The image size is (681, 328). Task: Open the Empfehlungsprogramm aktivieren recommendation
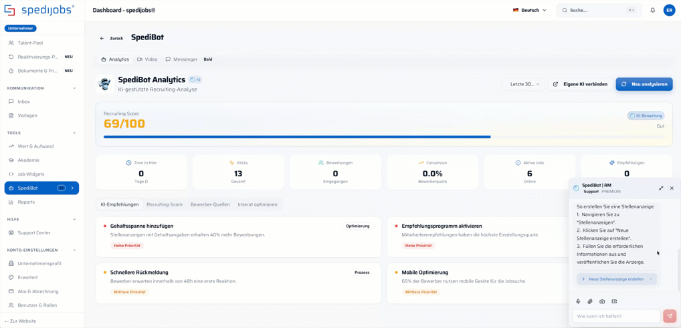click(x=478, y=237)
